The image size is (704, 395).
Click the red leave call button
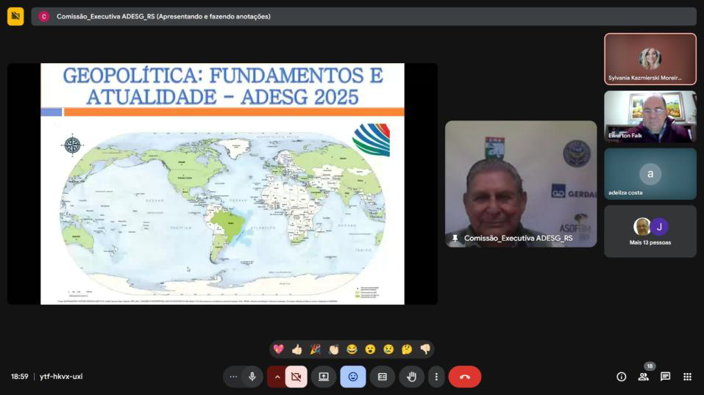pos(464,377)
